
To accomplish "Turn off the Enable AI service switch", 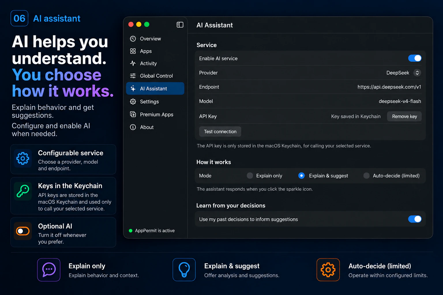I will pyautogui.click(x=415, y=58).
